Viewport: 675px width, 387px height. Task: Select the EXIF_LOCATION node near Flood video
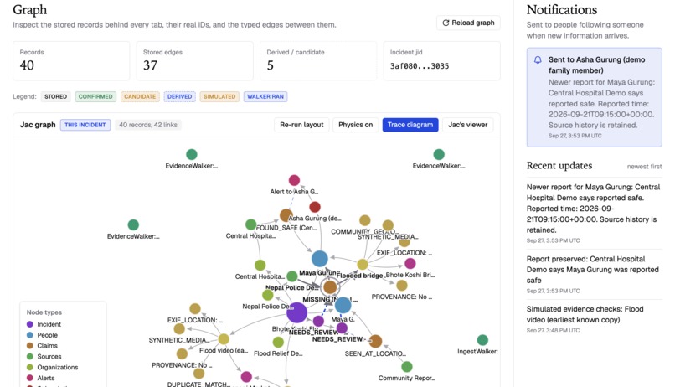(x=195, y=308)
